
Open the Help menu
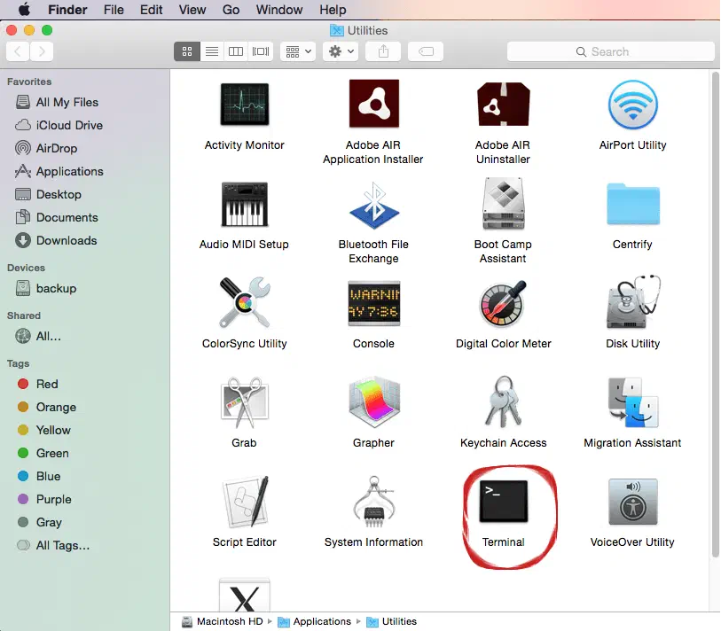click(x=333, y=10)
